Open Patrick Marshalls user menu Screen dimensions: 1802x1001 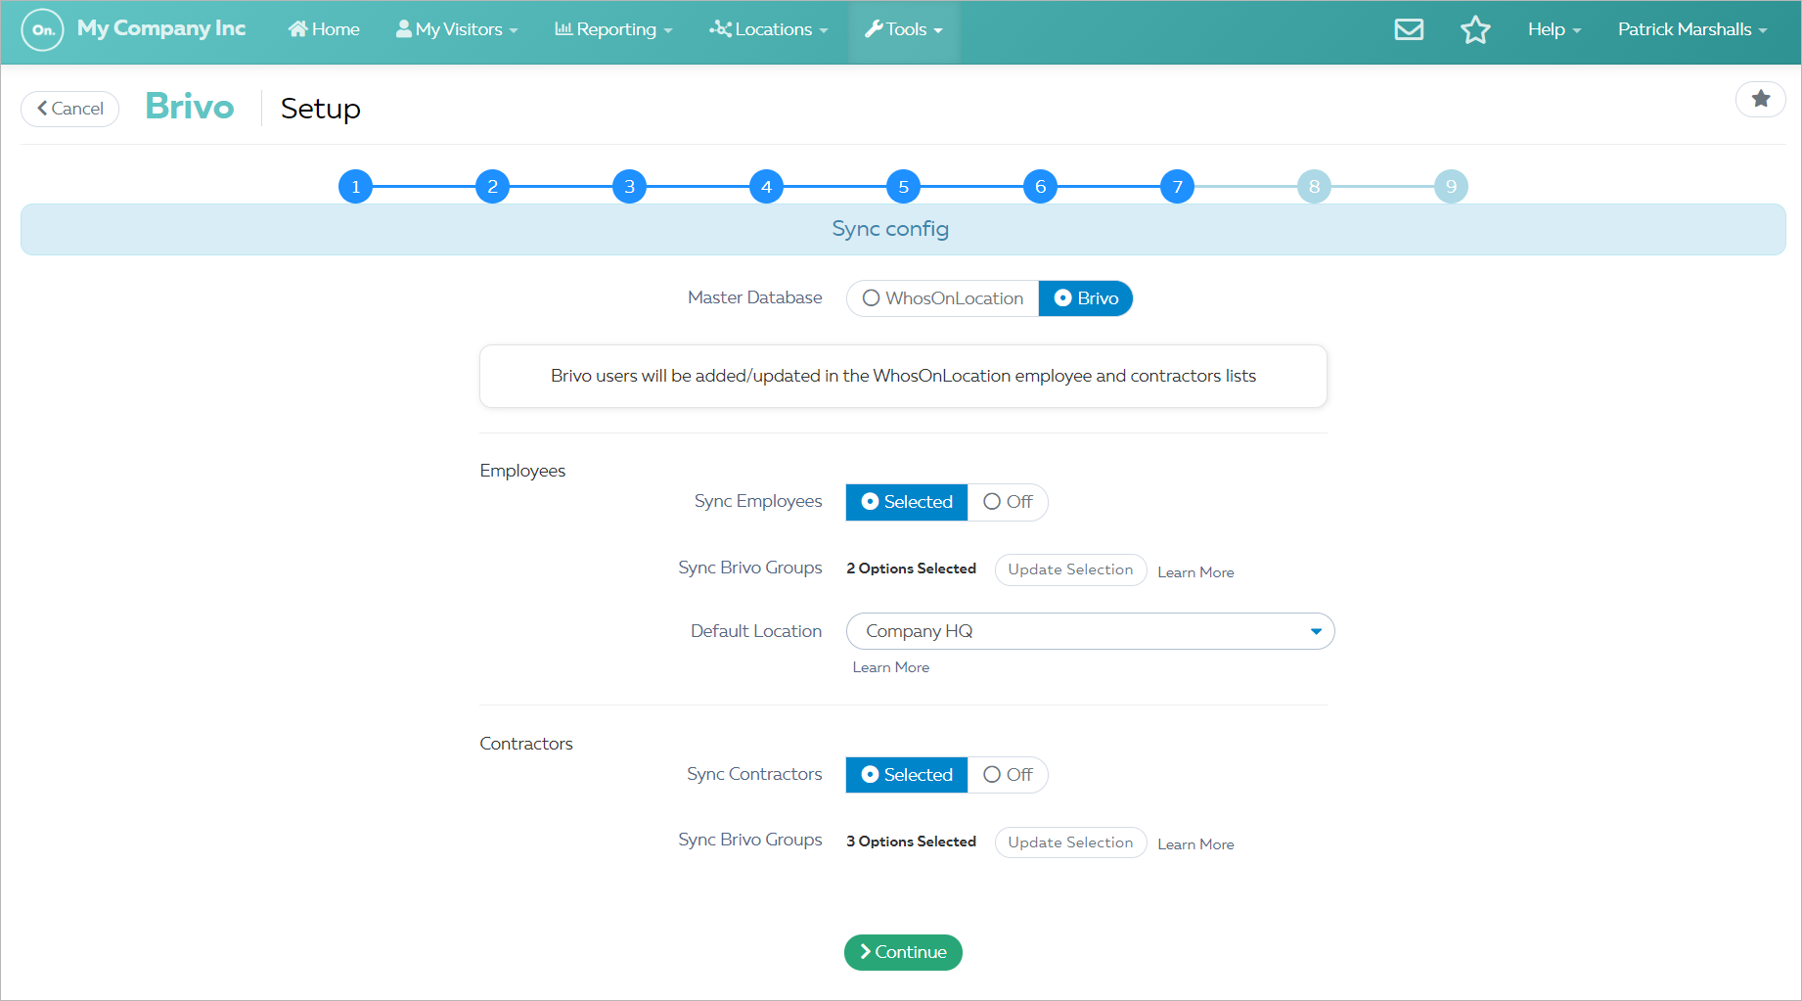coord(1691,29)
